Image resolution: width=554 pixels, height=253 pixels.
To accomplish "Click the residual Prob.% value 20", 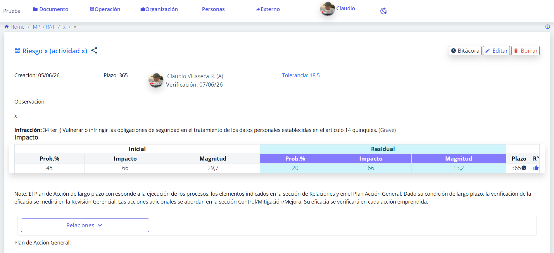I will point(295,168).
